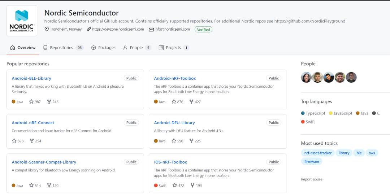Click star icon on Android-nRF-Connect card

pyautogui.click(x=14, y=141)
